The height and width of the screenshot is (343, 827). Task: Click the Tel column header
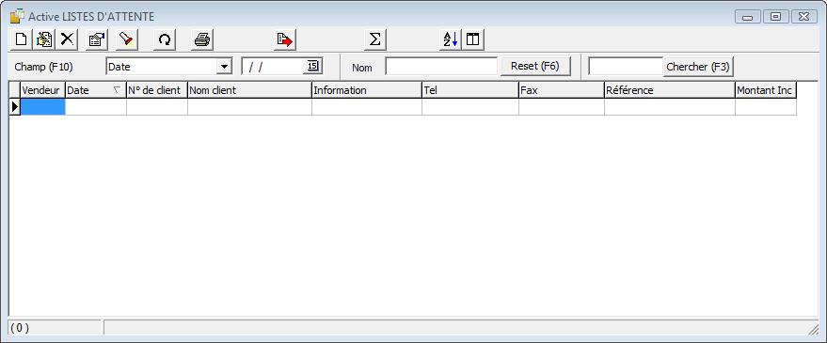click(x=469, y=90)
